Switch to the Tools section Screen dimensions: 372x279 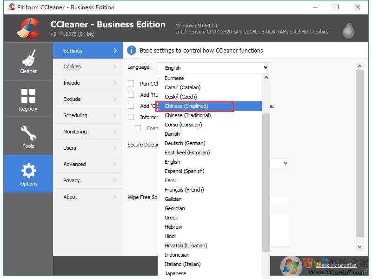28,136
